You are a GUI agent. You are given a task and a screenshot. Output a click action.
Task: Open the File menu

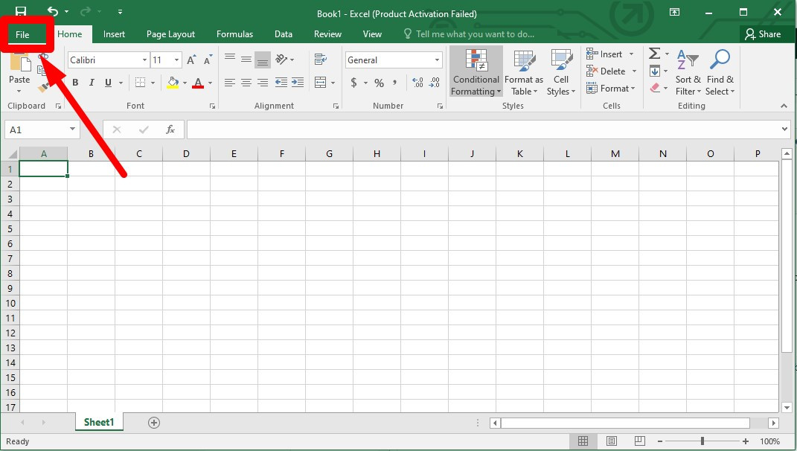22,33
